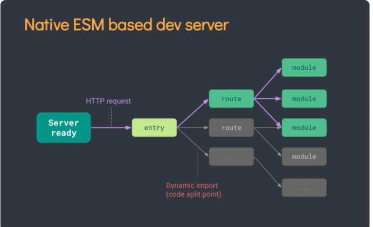Select green "module" box level with green route

304,99
